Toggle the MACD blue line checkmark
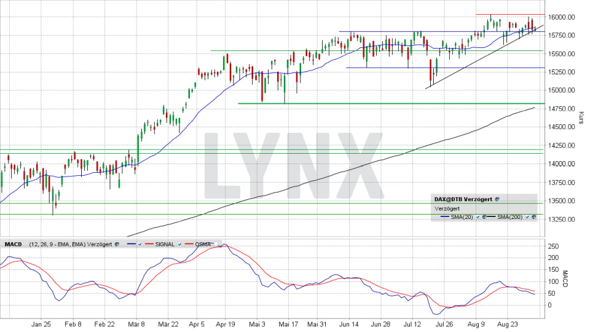The width and height of the screenshot is (590, 332). click(x=140, y=244)
